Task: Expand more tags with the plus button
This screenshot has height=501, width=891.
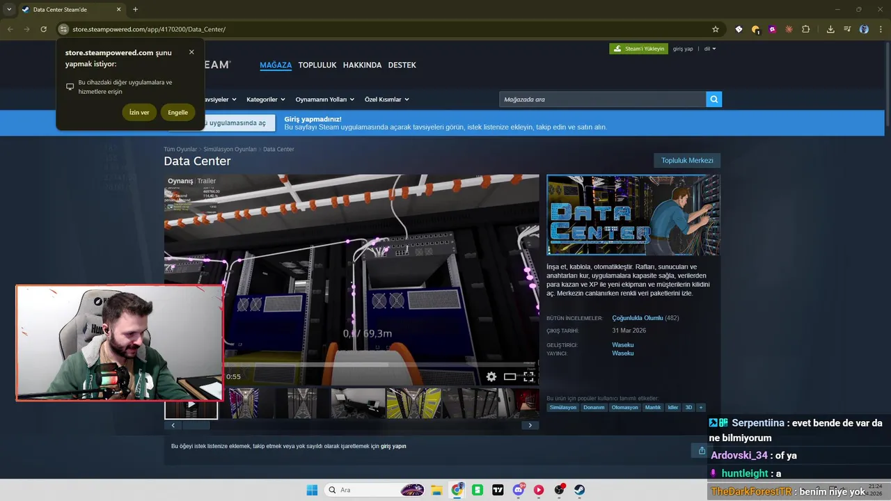Action: point(701,407)
